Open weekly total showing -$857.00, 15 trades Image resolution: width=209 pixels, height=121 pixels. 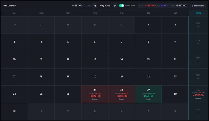pyautogui.click(x=198, y=94)
